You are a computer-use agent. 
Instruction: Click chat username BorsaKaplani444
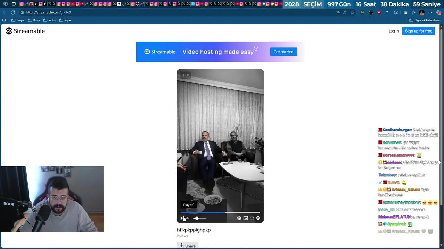click(x=399, y=155)
